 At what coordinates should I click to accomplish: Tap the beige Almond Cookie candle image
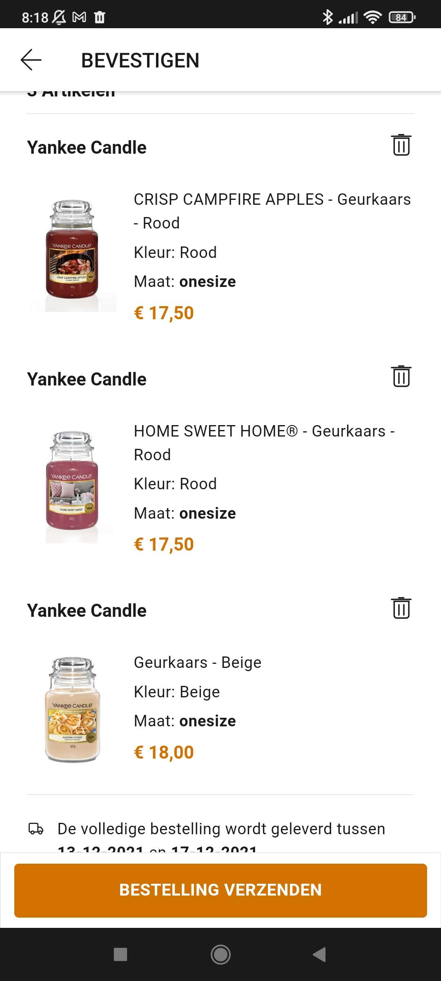[72, 709]
